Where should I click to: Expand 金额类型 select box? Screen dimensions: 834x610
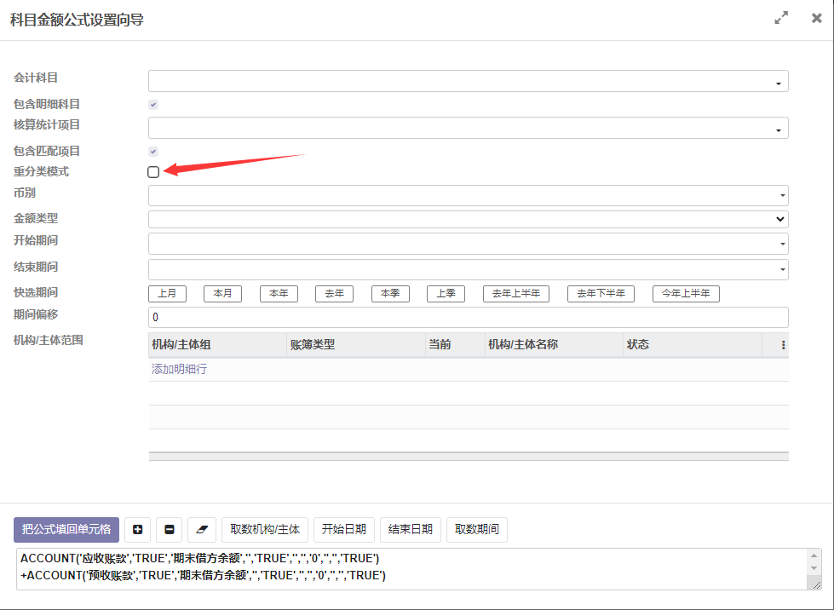468,219
